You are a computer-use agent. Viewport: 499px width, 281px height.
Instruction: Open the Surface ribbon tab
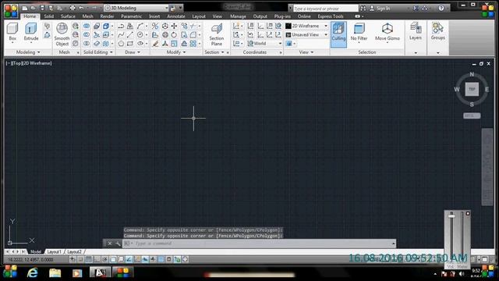(x=68, y=16)
